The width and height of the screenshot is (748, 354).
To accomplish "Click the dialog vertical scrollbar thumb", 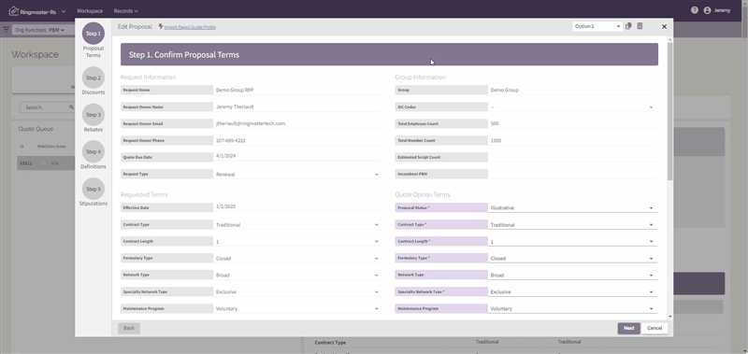I will coord(670,111).
